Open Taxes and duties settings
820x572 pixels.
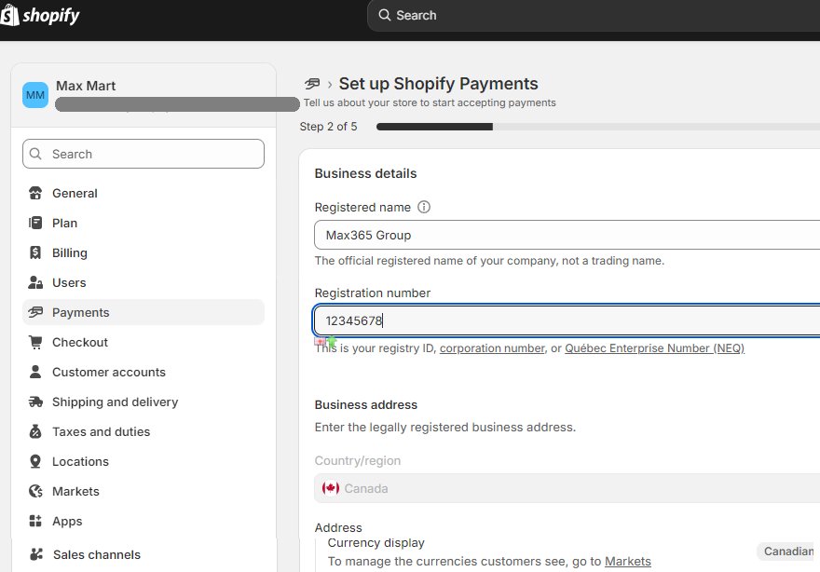tap(101, 432)
